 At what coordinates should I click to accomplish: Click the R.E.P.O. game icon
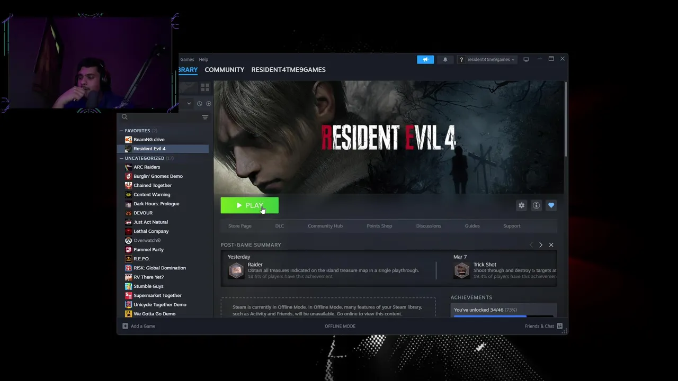pyautogui.click(x=128, y=259)
